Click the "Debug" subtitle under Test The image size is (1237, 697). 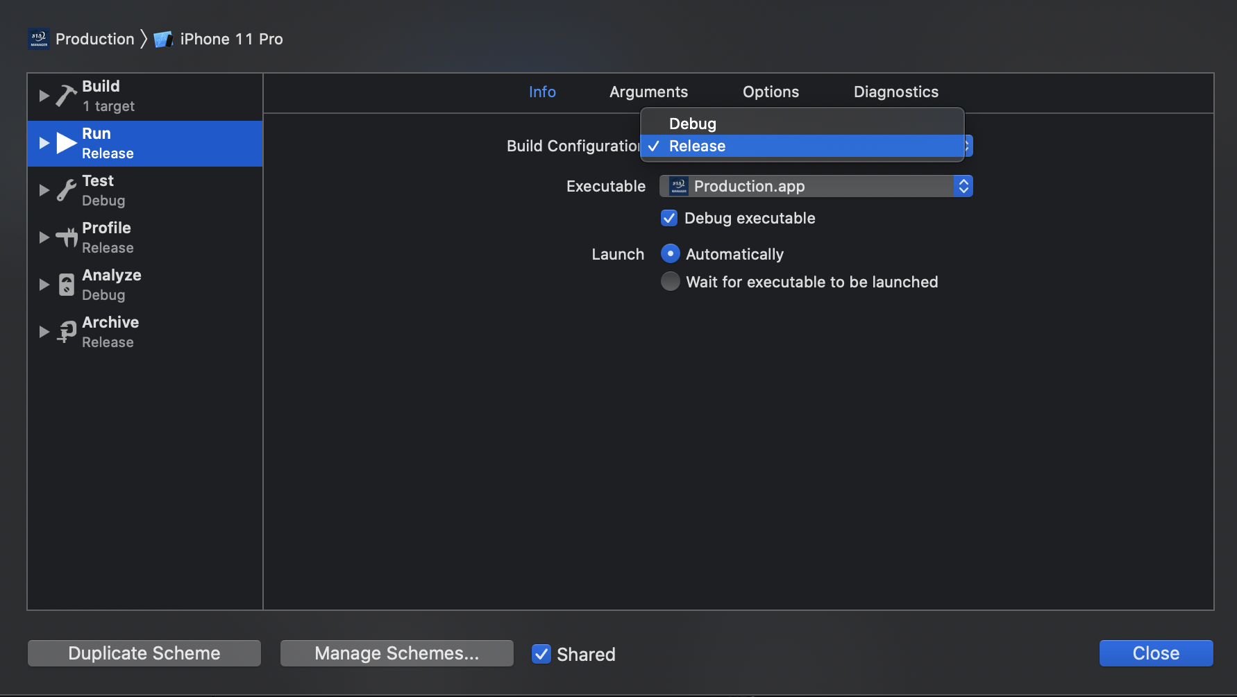103,201
